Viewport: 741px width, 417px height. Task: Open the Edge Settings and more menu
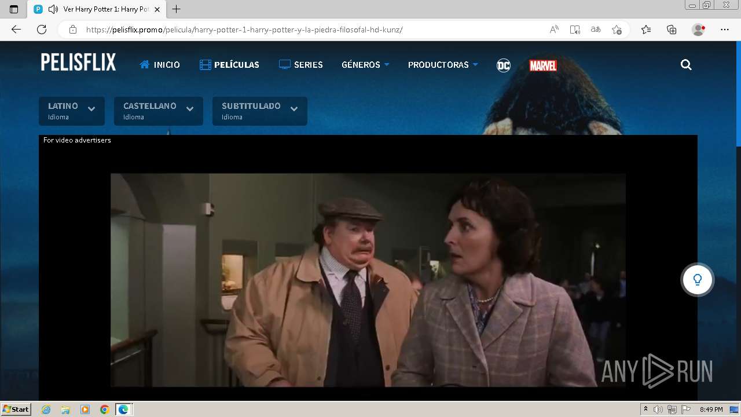725,30
